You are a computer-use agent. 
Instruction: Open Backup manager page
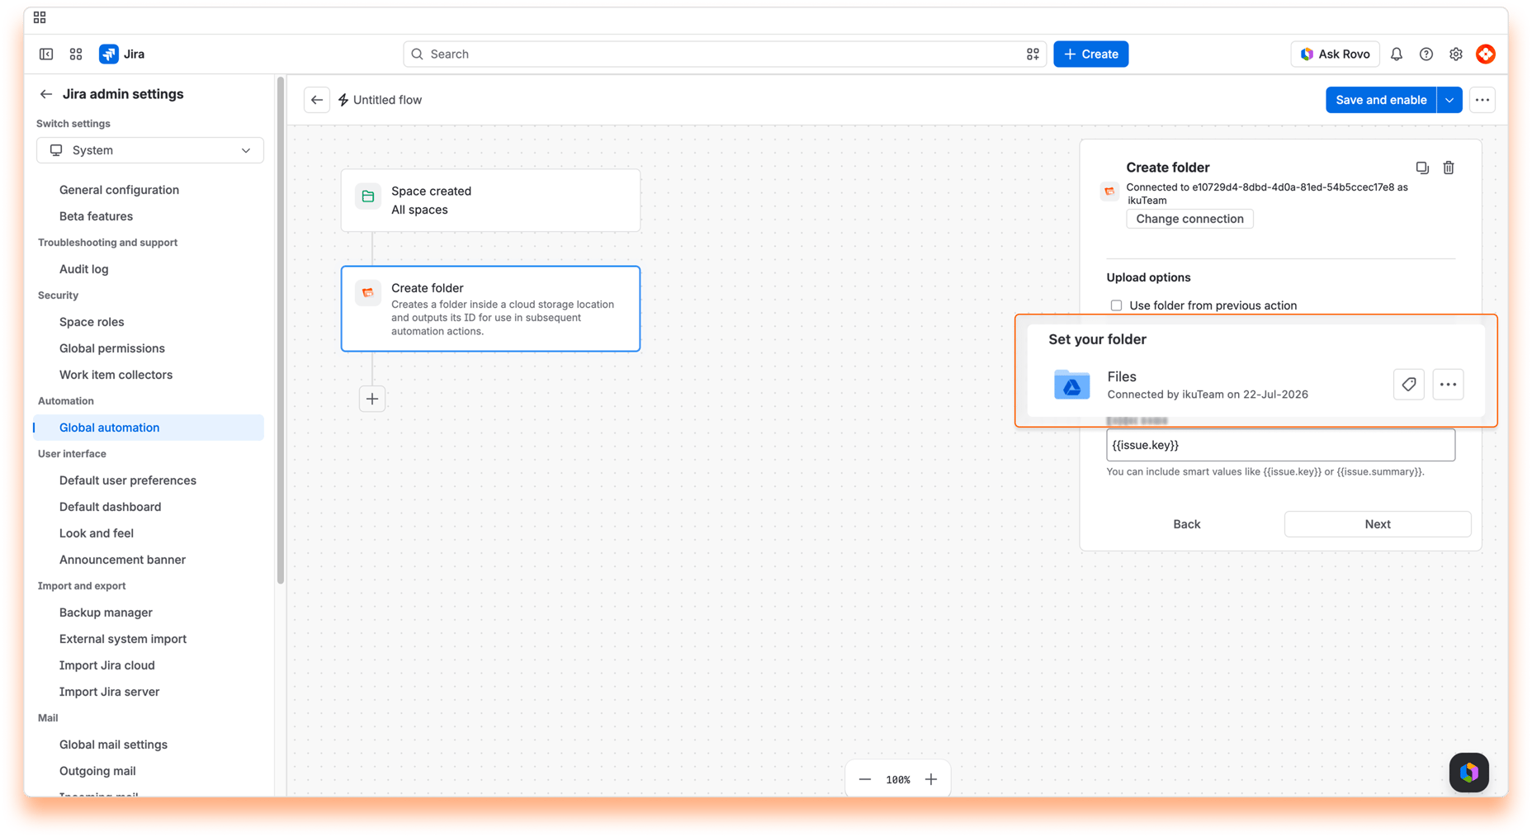coord(106,612)
